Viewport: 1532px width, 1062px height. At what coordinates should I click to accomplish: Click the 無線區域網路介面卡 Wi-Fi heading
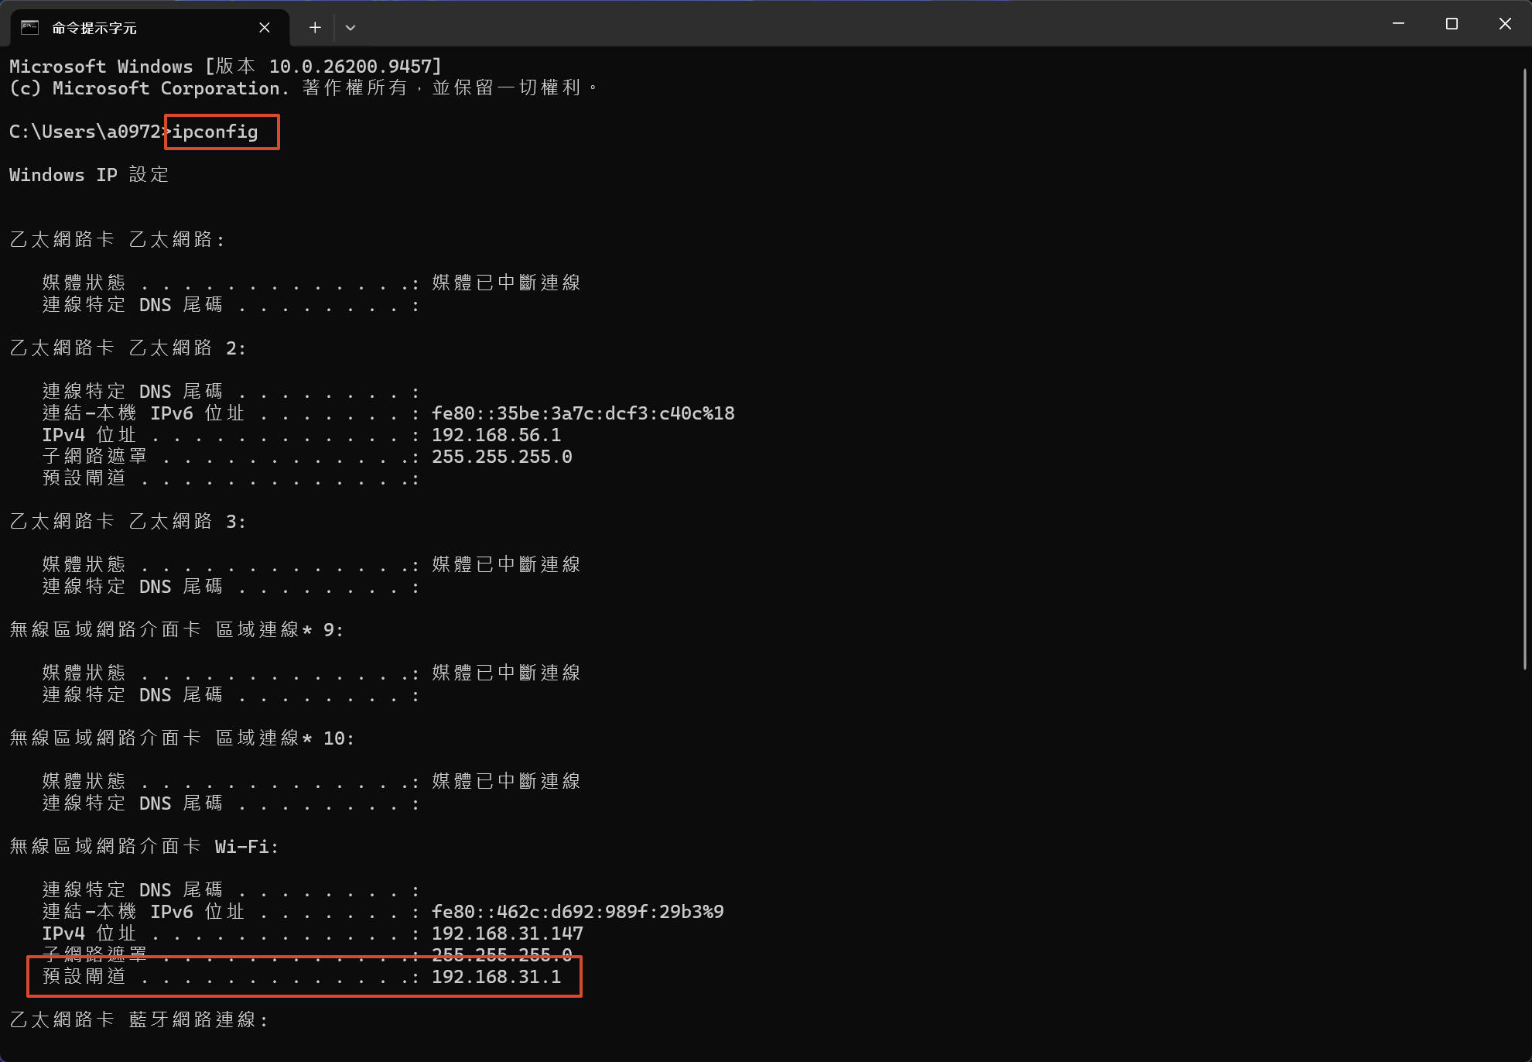pos(144,847)
